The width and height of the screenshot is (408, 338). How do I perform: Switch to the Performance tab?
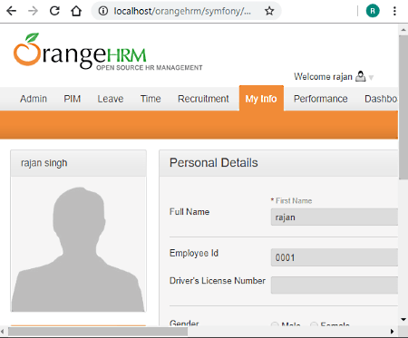coord(321,99)
